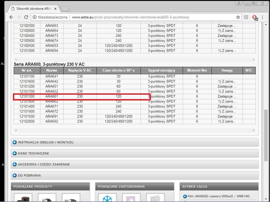Viewport: 270px width, 202px height.
Task: Click the site info icon before Niezabezpieczona
Action: [35, 17]
